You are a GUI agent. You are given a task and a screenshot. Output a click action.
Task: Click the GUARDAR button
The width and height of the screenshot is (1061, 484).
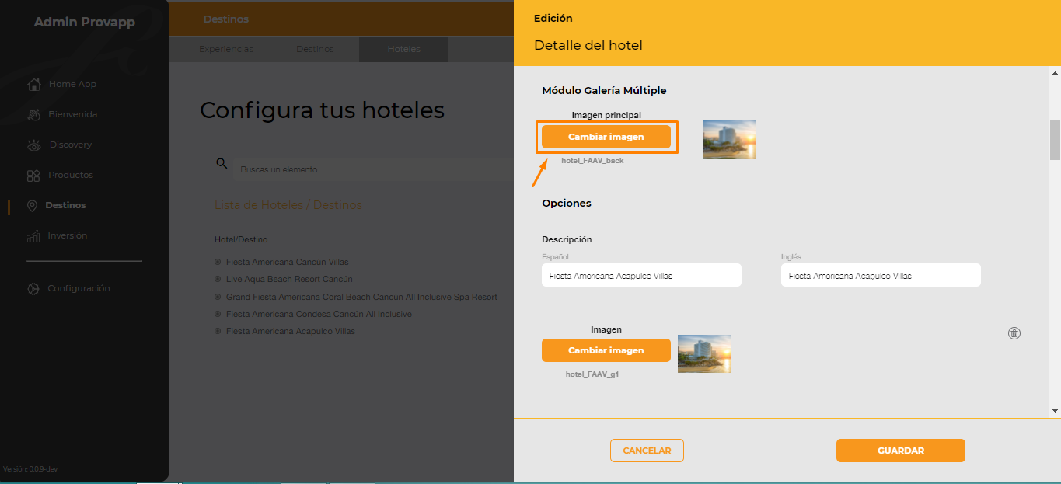click(x=901, y=451)
